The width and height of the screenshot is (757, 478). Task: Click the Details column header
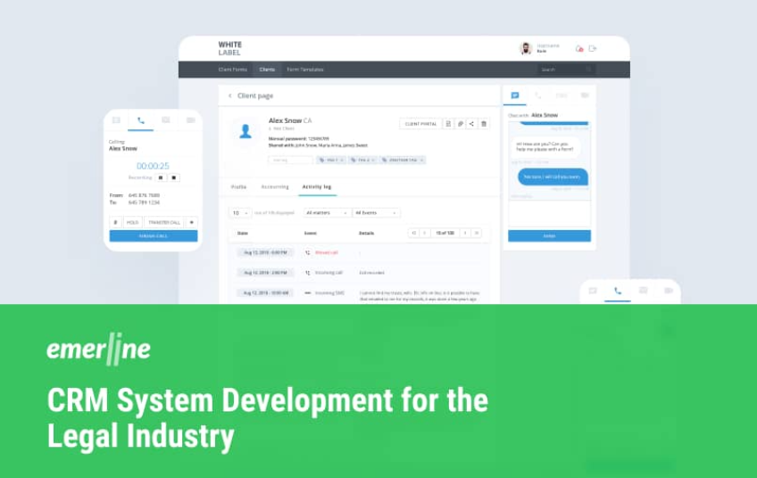point(366,234)
